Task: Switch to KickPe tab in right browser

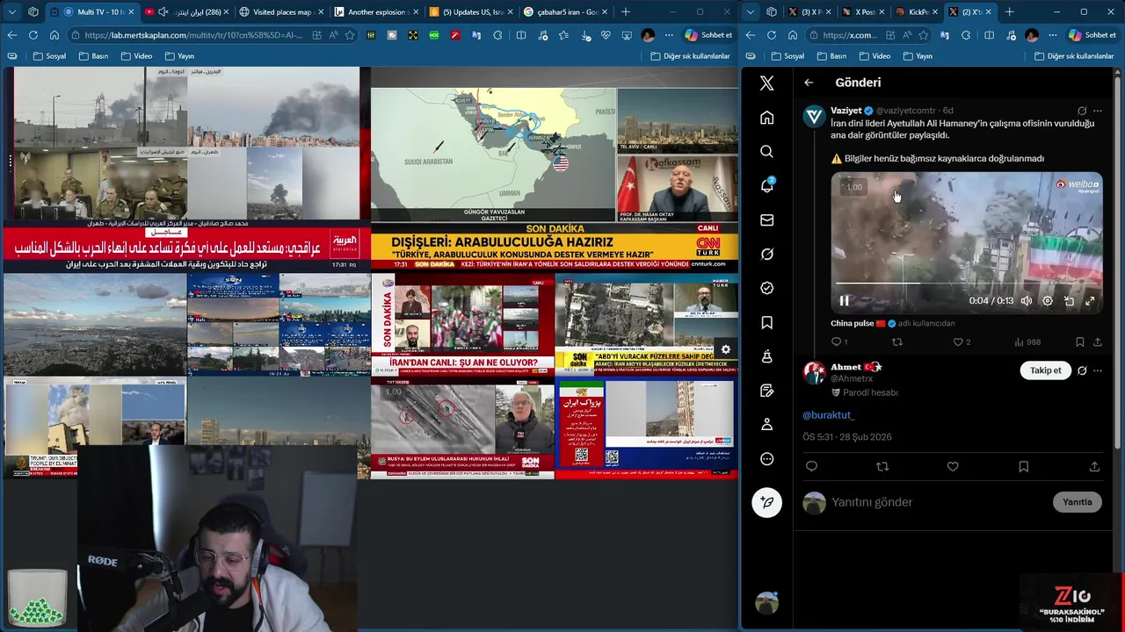Action: click(x=915, y=12)
